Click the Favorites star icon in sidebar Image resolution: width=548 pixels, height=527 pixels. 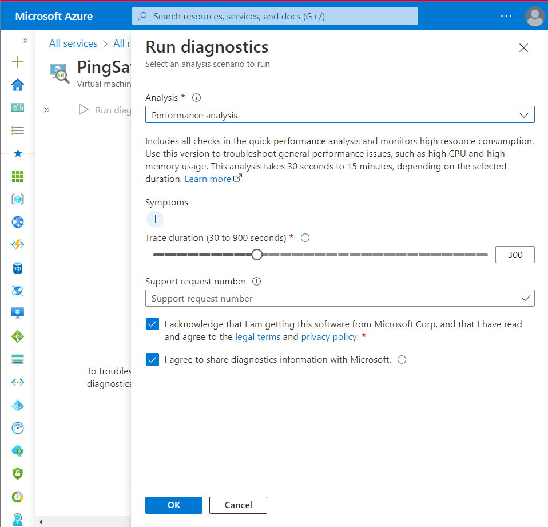18,153
